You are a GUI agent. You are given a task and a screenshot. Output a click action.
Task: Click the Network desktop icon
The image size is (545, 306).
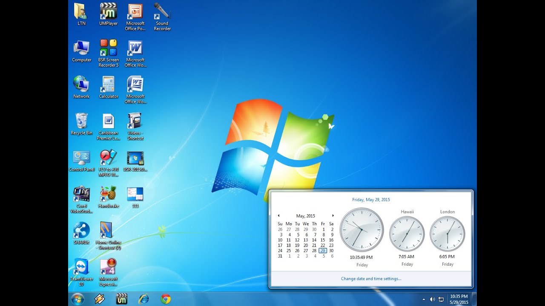(81, 88)
